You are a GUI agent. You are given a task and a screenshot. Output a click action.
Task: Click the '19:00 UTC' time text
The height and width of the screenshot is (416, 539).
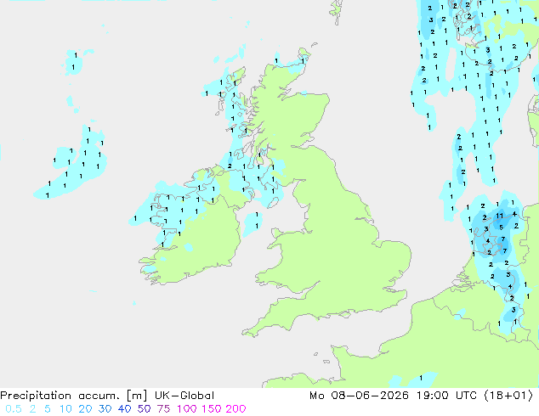(x=446, y=396)
